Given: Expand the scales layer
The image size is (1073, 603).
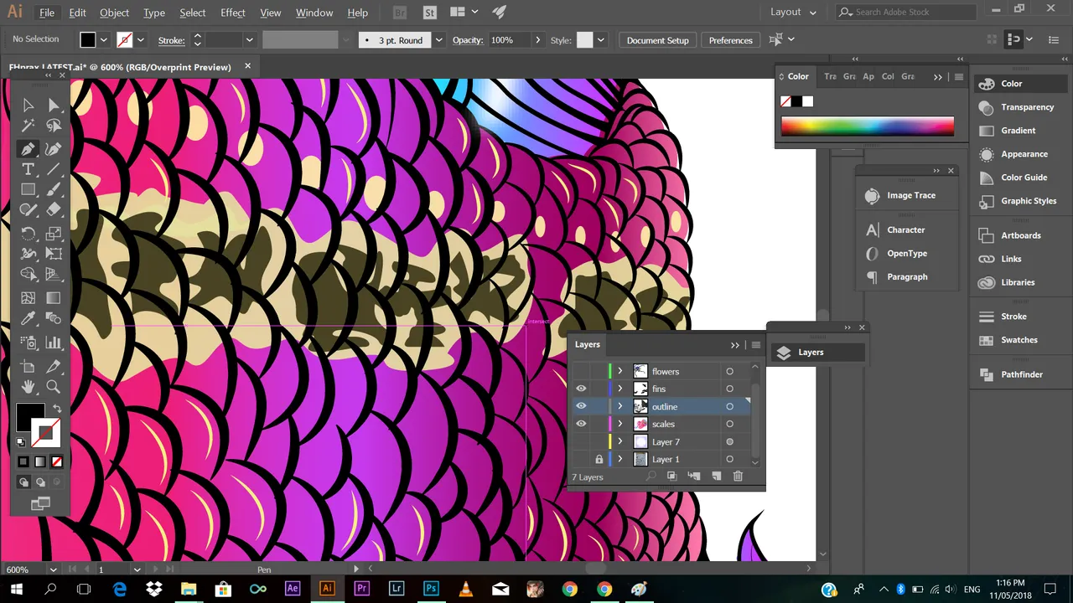Looking at the screenshot, I should (x=620, y=424).
